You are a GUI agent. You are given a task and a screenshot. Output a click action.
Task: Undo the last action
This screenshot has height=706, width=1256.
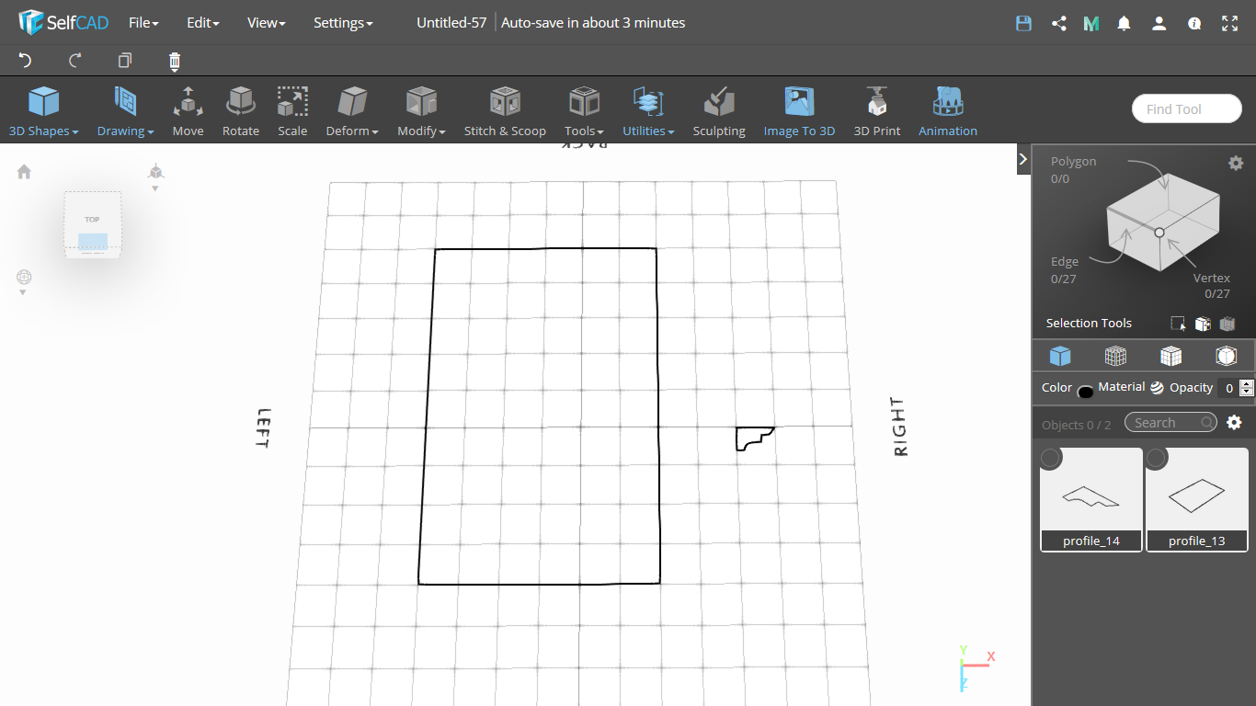26,61
